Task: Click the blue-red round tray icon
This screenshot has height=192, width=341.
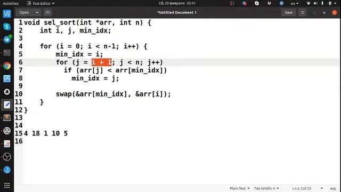Action: point(245,3)
